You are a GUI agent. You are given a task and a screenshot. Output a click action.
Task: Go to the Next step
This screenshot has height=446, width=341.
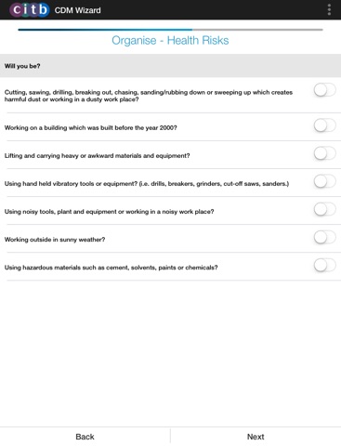(256, 437)
